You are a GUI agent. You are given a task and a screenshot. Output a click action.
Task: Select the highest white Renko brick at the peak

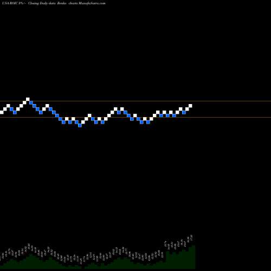(x=28, y=99)
